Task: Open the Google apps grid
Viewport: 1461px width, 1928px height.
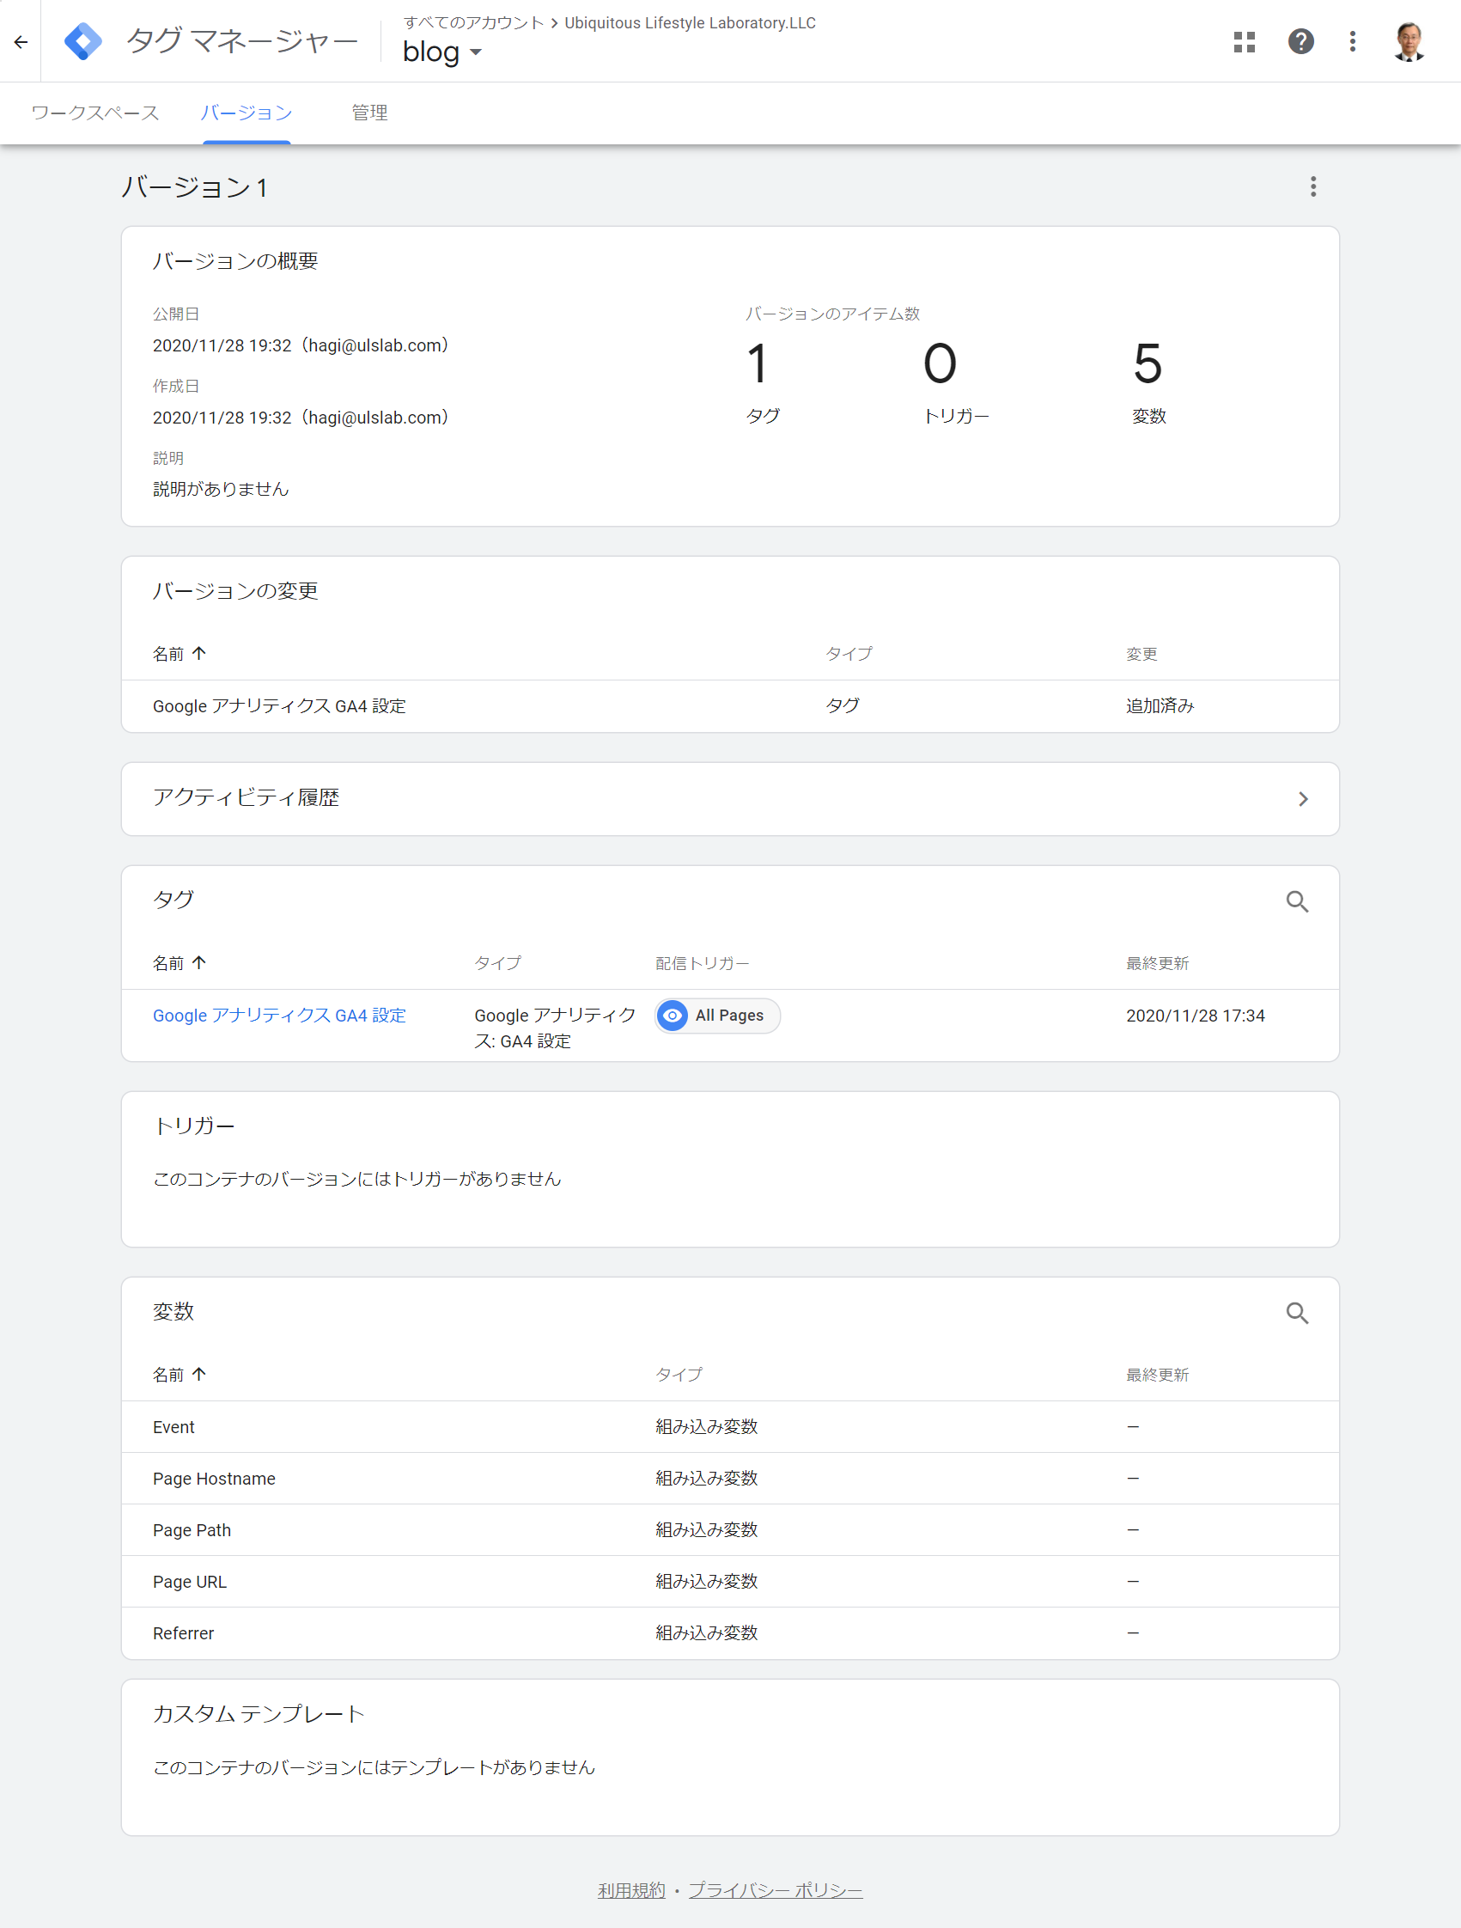Action: pos(1244,41)
